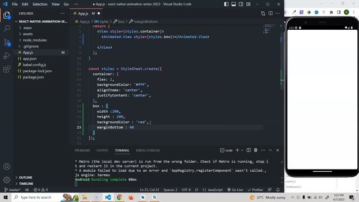Open the .gitignore file
359x202 pixels.
pos(41,46)
